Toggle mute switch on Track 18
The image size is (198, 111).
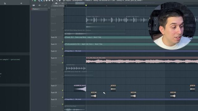coord(62,97)
